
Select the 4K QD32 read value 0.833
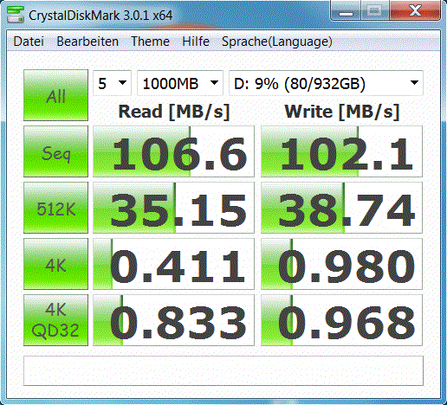point(173,320)
